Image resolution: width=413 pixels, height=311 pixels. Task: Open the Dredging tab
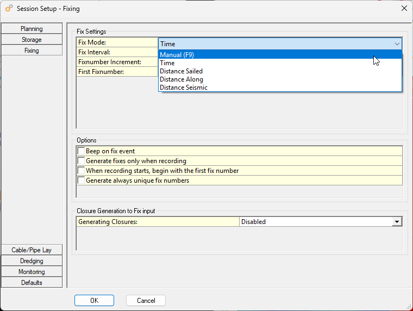click(x=32, y=261)
